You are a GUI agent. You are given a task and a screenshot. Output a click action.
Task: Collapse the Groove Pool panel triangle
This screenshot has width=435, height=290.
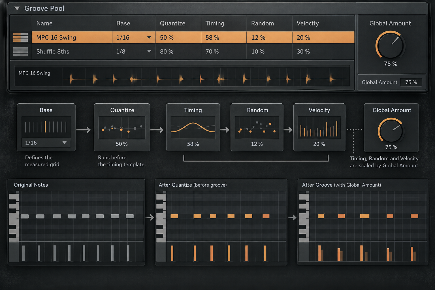point(17,8)
